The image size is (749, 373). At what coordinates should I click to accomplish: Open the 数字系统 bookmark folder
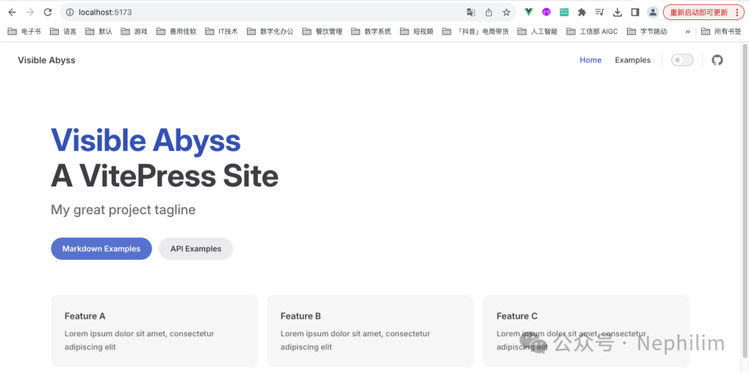pyautogui.click(x=370, y=31)
